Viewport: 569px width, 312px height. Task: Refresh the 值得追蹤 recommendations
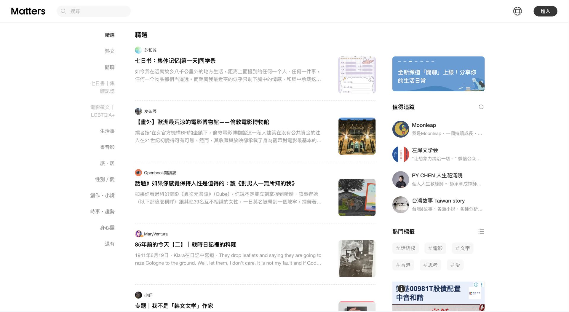[481, 107]
